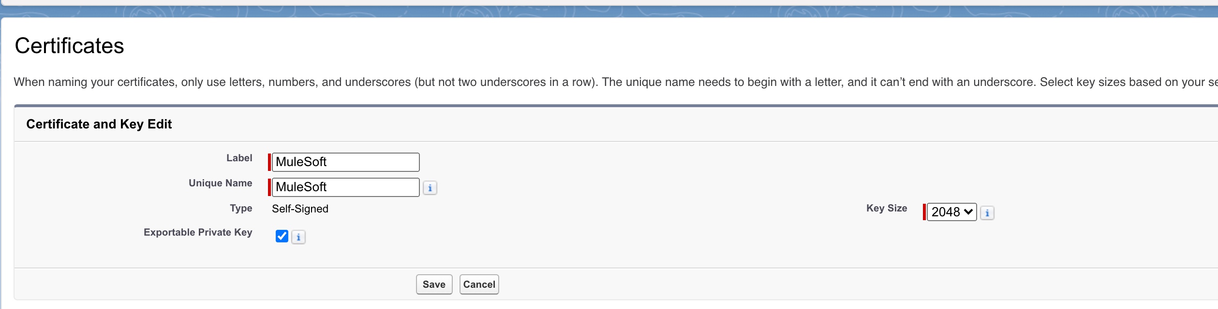Click the "Key Size" field caption

886,208
